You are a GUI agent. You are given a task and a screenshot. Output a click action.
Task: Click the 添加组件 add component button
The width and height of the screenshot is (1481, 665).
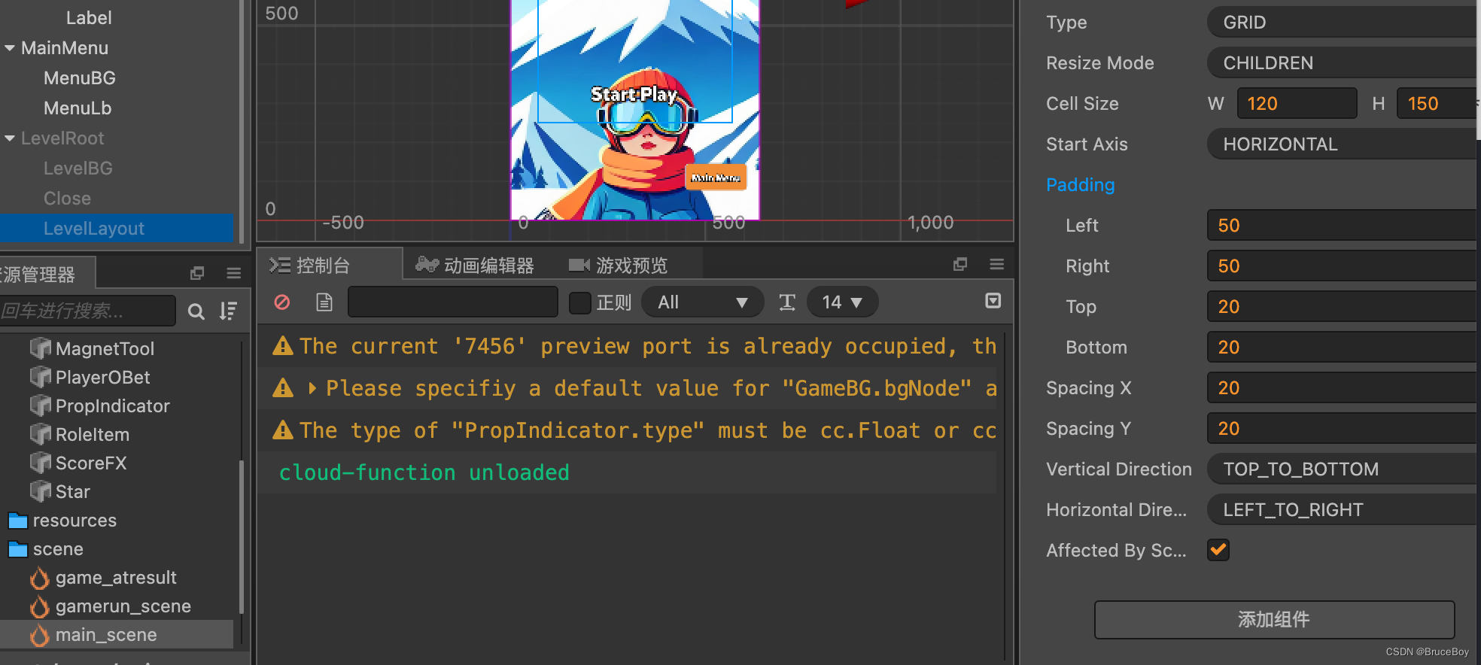point(1274,619)
